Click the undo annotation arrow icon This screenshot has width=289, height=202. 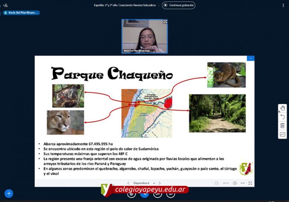282,117
